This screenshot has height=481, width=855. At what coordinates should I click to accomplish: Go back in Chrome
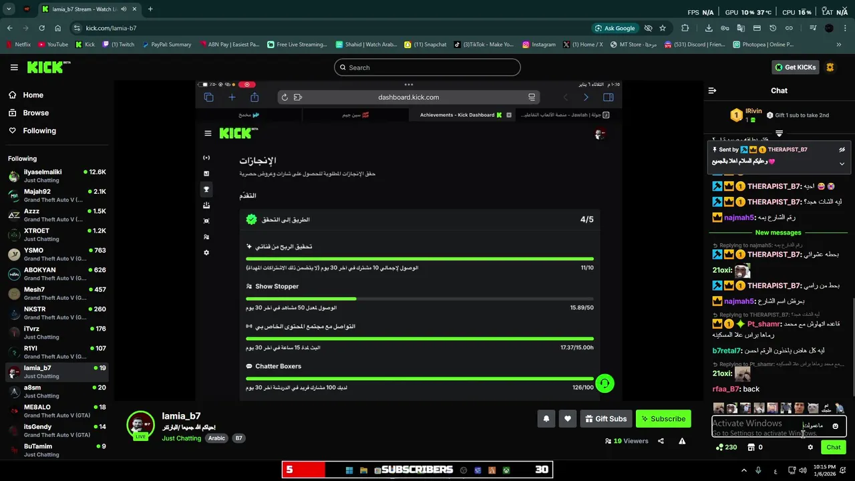9,28
